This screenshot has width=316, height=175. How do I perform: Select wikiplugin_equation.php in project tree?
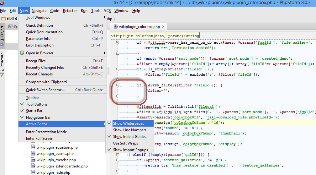pos(57,147)
